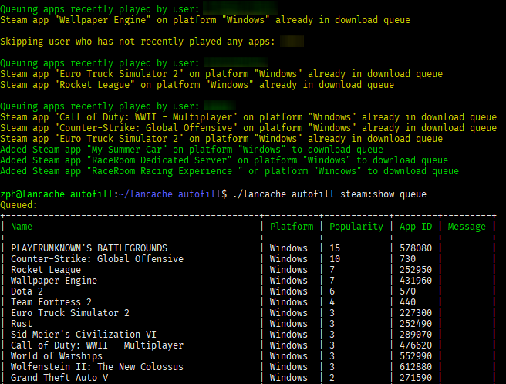506x384 pixels.
Task: Click App ID 612880
Action: click(416, 367)
